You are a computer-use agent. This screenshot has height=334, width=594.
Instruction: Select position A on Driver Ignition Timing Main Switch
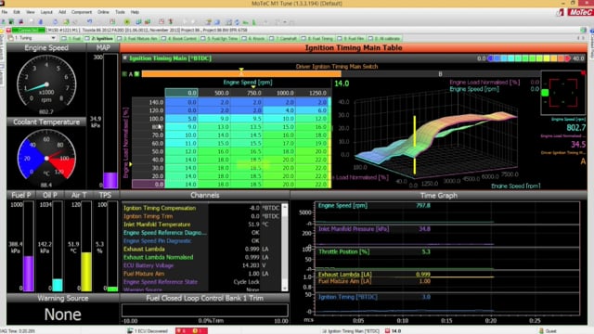(x=241, y=74)
